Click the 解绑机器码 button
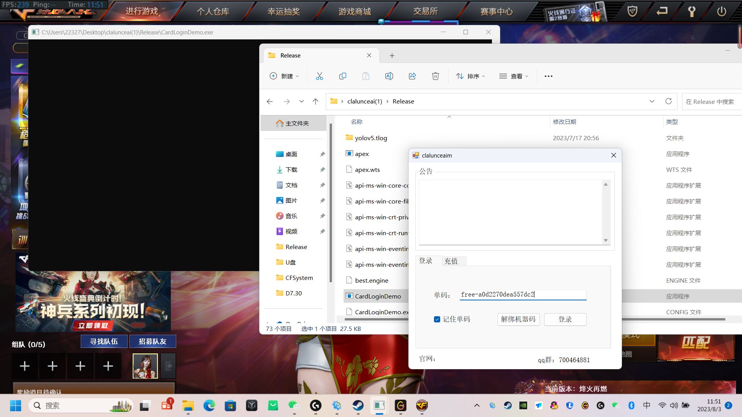Viewport: 742px width, 417px height. tap(518, 319)
